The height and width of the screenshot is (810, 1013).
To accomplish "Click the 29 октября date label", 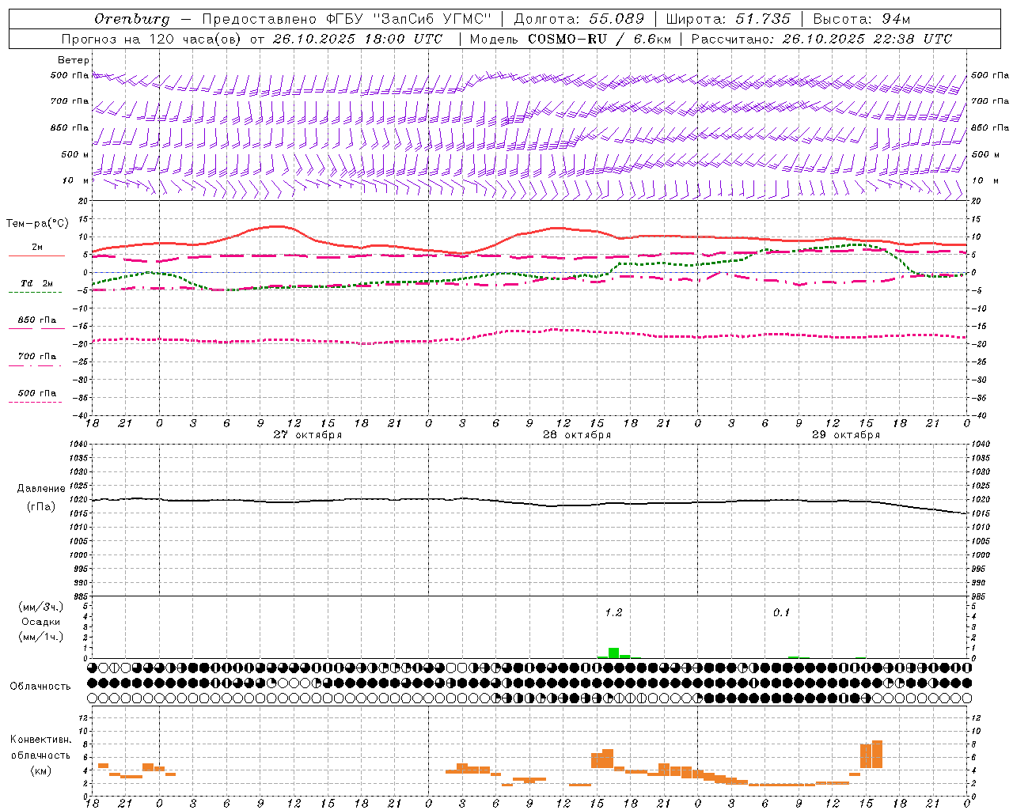I will [x=846, y=435].
